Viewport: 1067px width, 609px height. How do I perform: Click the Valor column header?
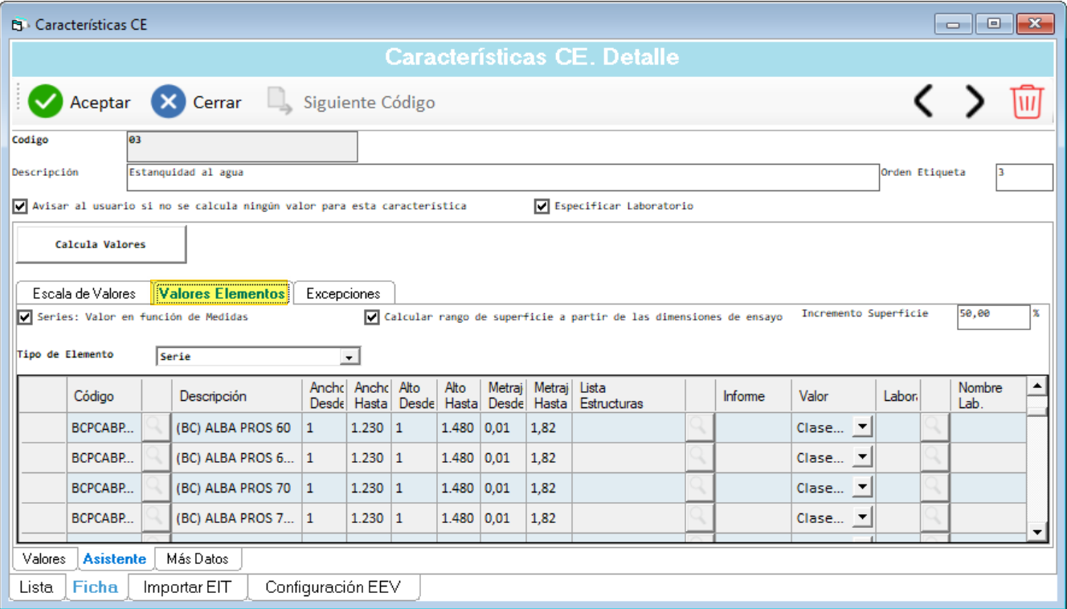(833, 395)
